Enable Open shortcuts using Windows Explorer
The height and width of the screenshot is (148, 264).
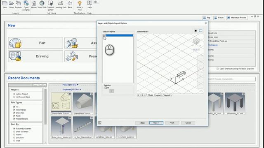tap(217, 69)
